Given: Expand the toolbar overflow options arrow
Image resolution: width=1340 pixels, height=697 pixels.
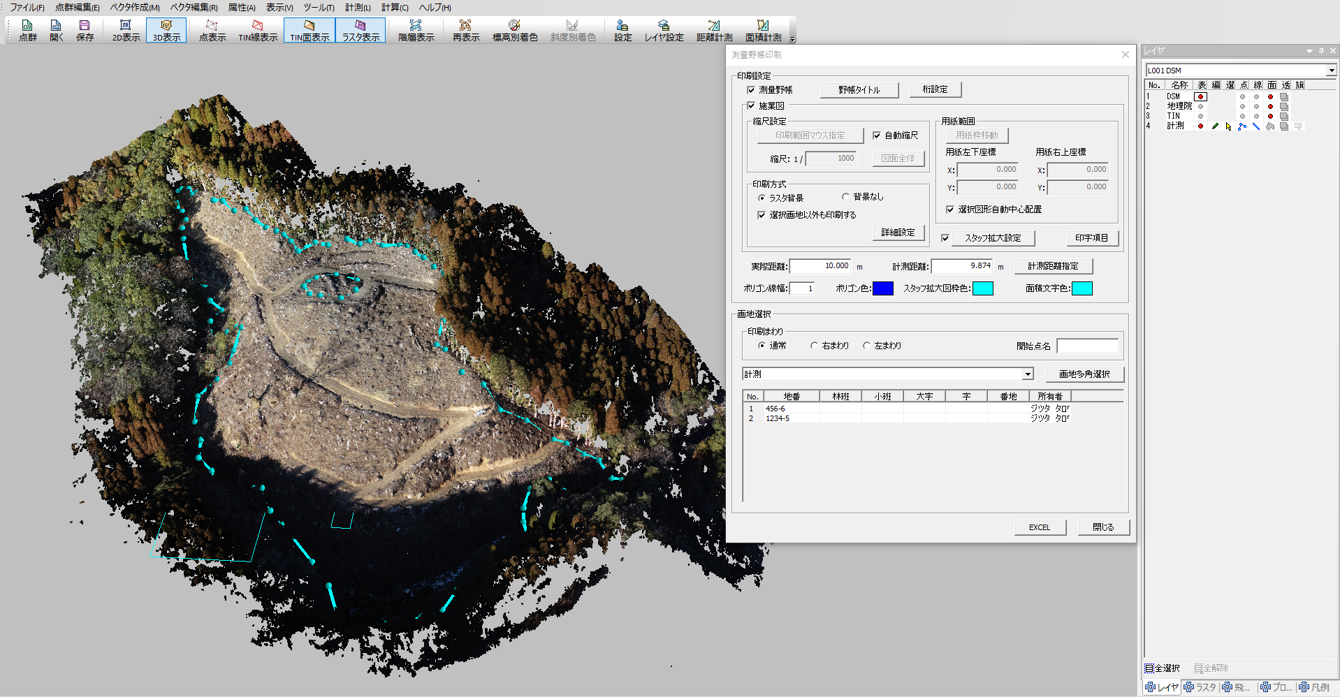Looking at the screenshot, I should point(792,39).
